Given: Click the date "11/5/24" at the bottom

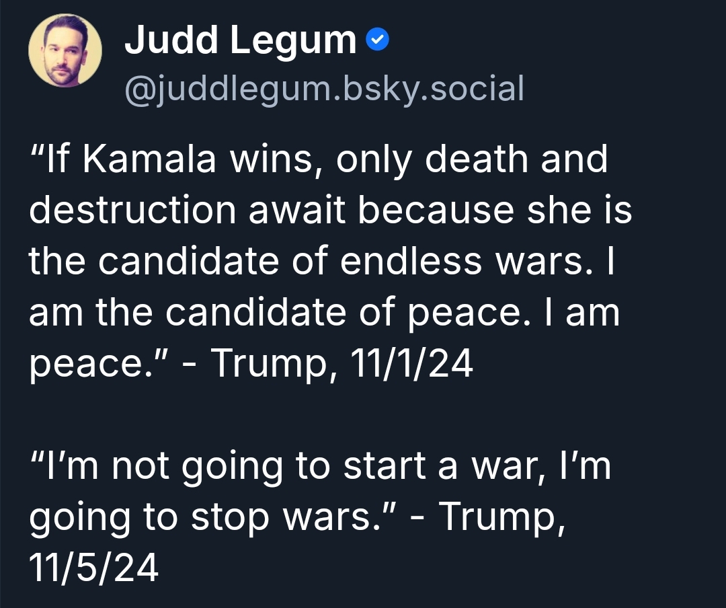Looking at the screenshot, I should pos(93,568).
